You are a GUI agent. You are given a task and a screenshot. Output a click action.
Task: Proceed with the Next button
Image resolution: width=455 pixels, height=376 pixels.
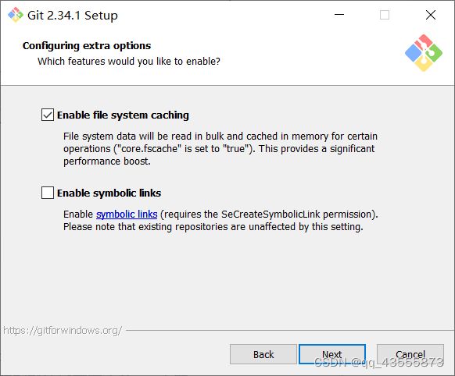pyautogui.click(x=332, y=354)
